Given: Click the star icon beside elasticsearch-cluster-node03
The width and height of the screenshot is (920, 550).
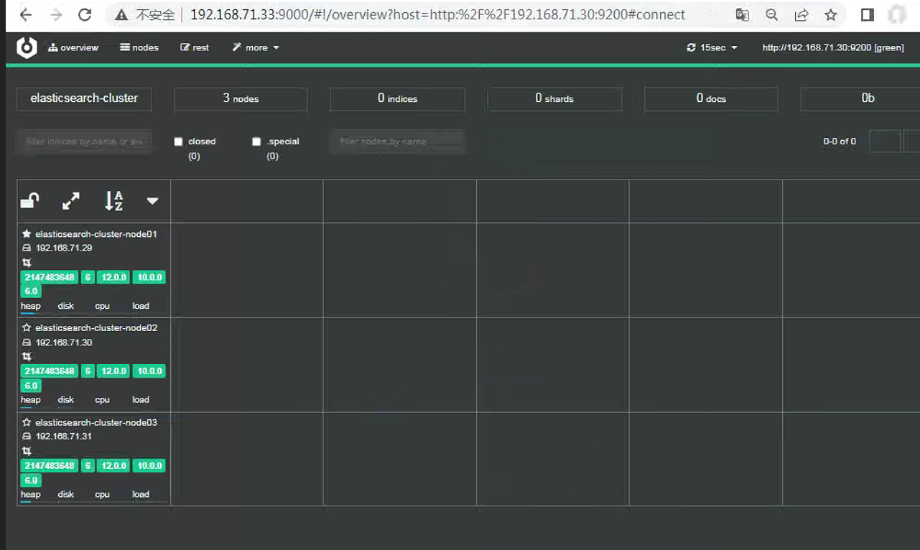Looking at the screenshot, I should pyautogui.click(x=27, y=422).
